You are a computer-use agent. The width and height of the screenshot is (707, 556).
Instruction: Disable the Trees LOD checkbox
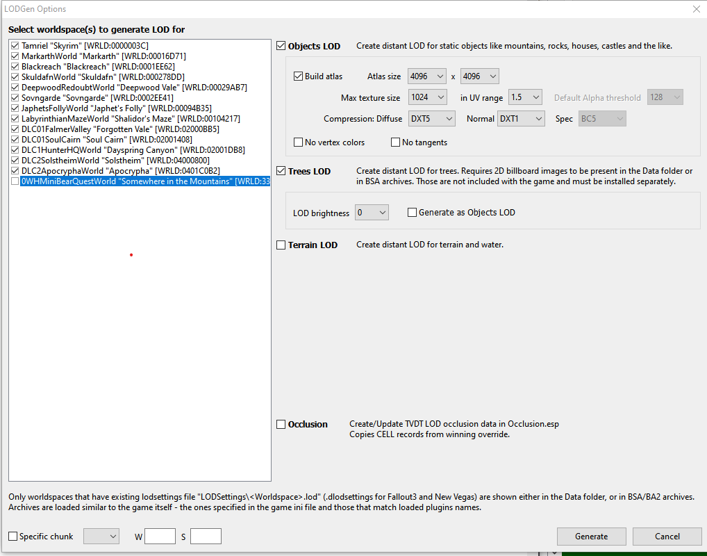[281, 170]
